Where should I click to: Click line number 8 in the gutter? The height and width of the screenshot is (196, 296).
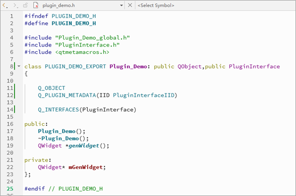(12, 67)
